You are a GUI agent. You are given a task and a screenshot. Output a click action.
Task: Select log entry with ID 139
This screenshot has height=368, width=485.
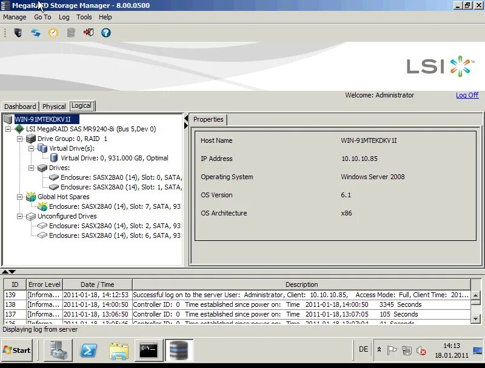click(237, 295)
